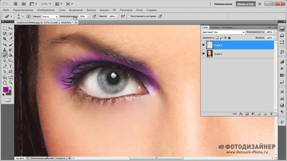Set the brown background color
Screen dimensions: 287x161
click(10, 94)
